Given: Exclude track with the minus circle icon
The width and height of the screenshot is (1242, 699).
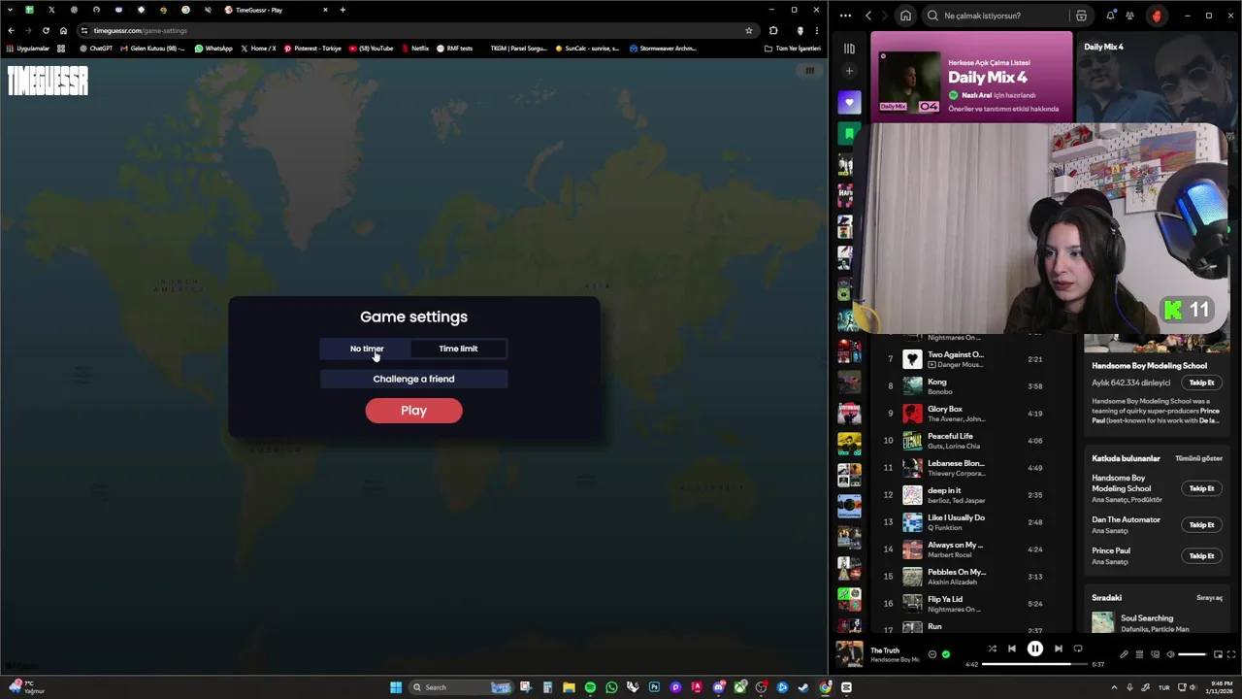Looking at the screenshot, I should (931, 654).
